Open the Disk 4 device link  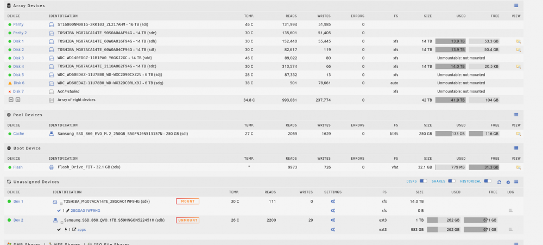pos(18,66)
